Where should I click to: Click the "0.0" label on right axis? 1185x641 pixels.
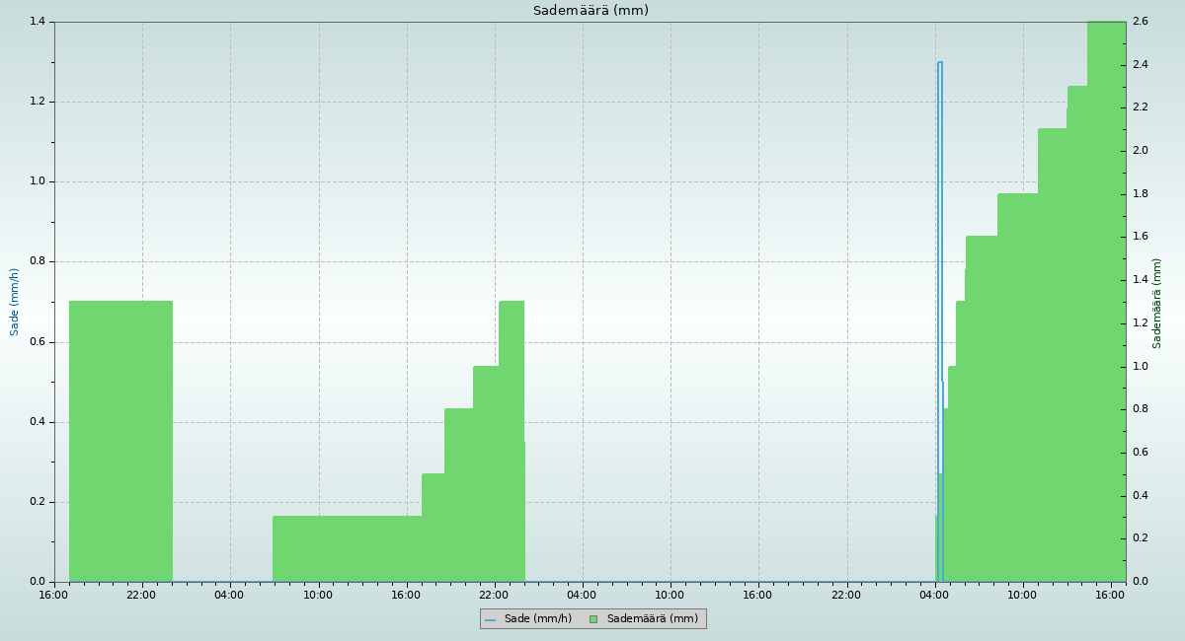click(x=1140, y=582)
